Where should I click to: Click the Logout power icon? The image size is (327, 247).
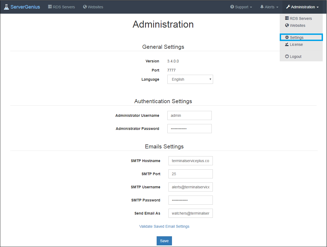point(287,56)
